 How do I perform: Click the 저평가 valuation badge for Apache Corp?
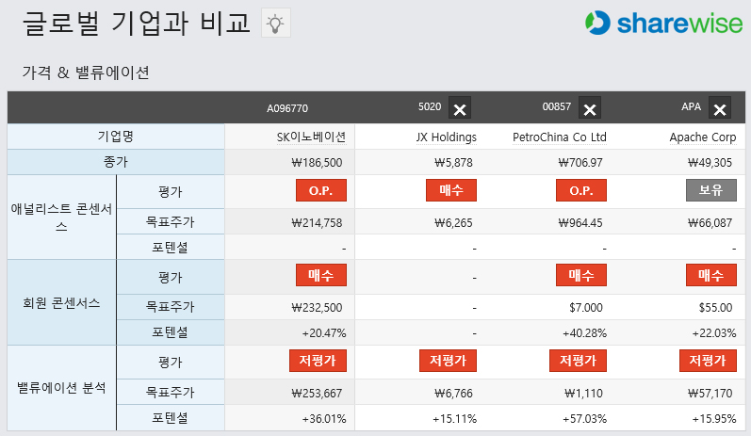pyautogui.click(x=708, y=361)
